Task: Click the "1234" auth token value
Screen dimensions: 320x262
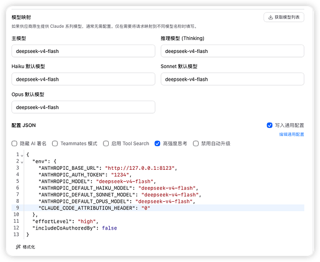Action: coord(120,175)
